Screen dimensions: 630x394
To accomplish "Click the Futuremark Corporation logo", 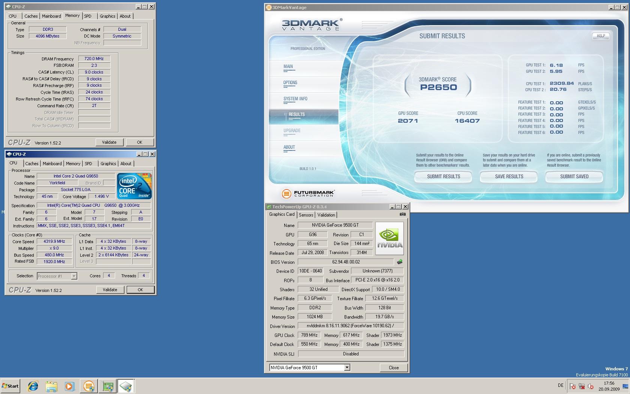I will (x=307, y=194).
